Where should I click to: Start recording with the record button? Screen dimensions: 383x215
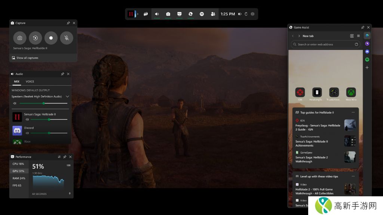[51, 38]
